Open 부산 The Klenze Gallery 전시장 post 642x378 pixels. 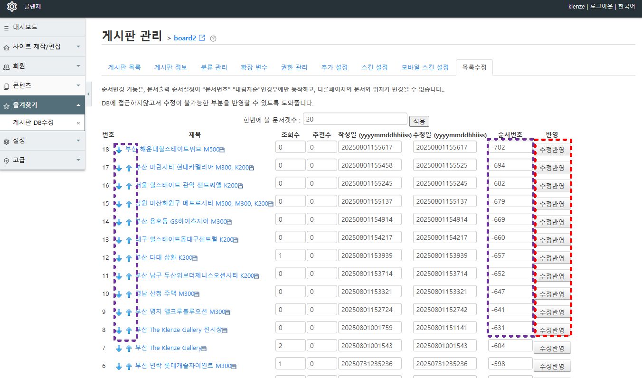click(179, 330)
